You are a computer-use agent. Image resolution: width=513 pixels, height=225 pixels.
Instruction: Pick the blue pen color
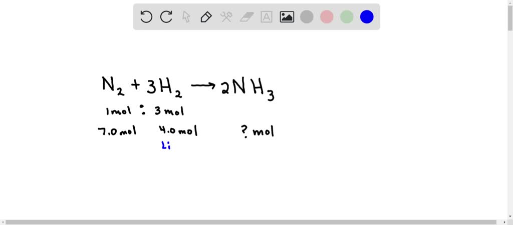(367, 17)
